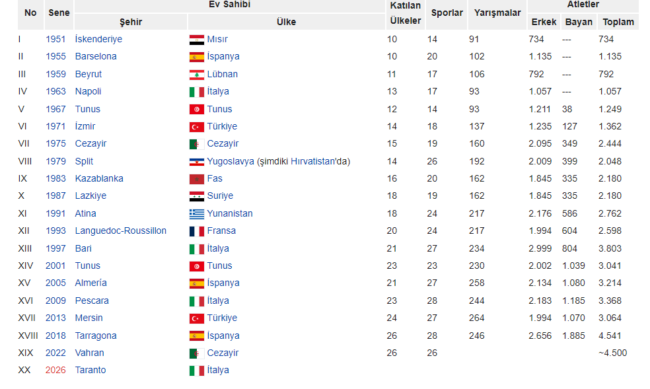Click the Greece flag icon beside Yunanistan

[196, 214]
